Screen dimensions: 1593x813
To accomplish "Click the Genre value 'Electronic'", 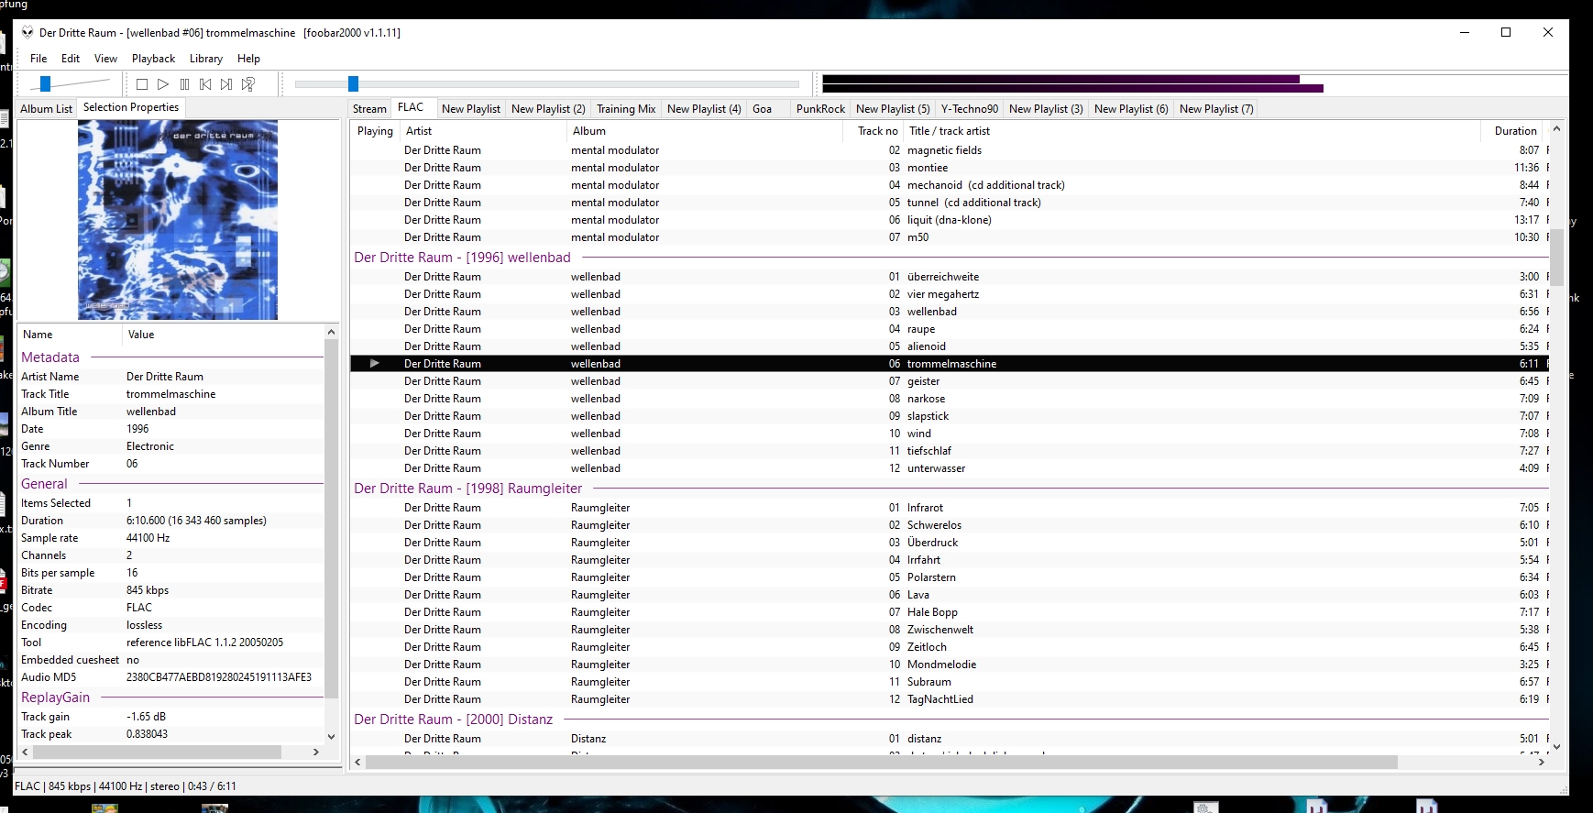I will (x=150, y=446).
